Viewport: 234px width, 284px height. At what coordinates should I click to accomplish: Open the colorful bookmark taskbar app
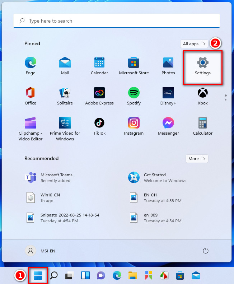148,275
